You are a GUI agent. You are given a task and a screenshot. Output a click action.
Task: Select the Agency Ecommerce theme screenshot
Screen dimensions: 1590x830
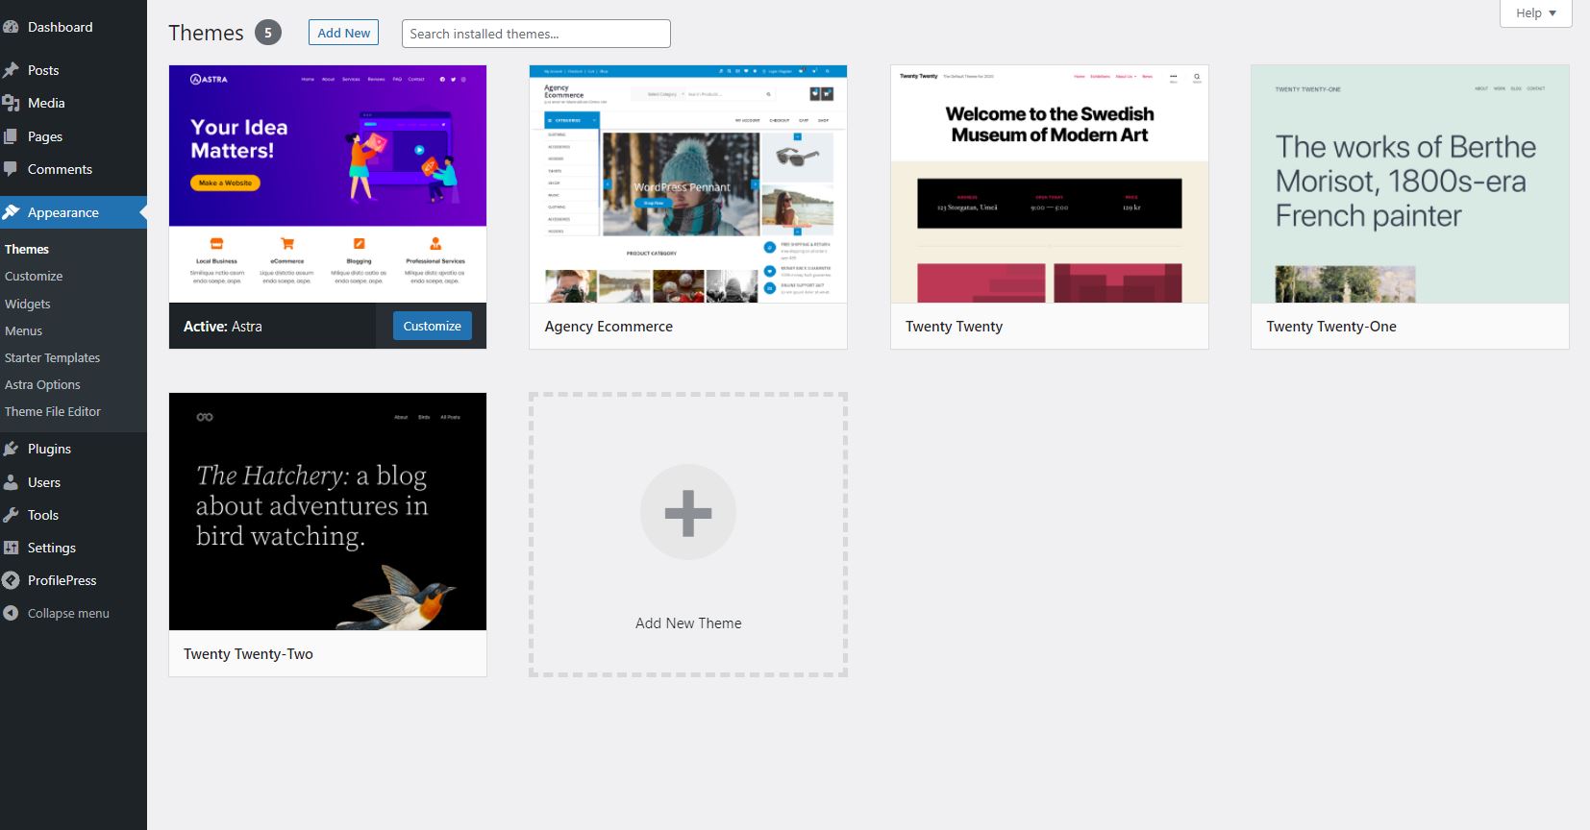pyautogui.click(x=688, y=183)
